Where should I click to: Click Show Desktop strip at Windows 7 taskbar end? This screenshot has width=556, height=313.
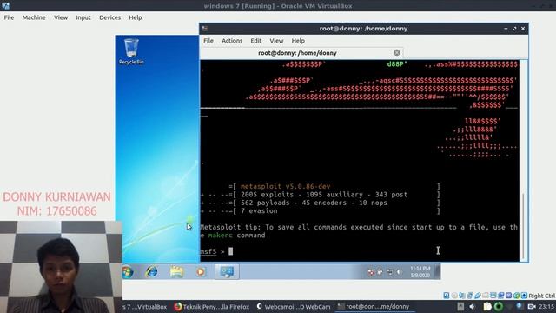point(438,272)
